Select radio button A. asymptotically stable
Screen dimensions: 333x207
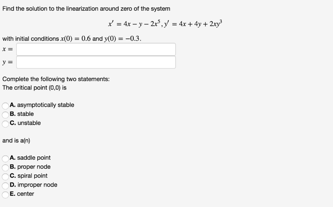(x=5, y=105)
